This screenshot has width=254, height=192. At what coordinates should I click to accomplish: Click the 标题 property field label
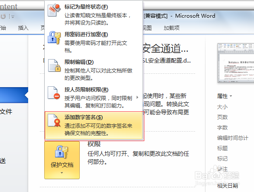[x=222, y=148]
